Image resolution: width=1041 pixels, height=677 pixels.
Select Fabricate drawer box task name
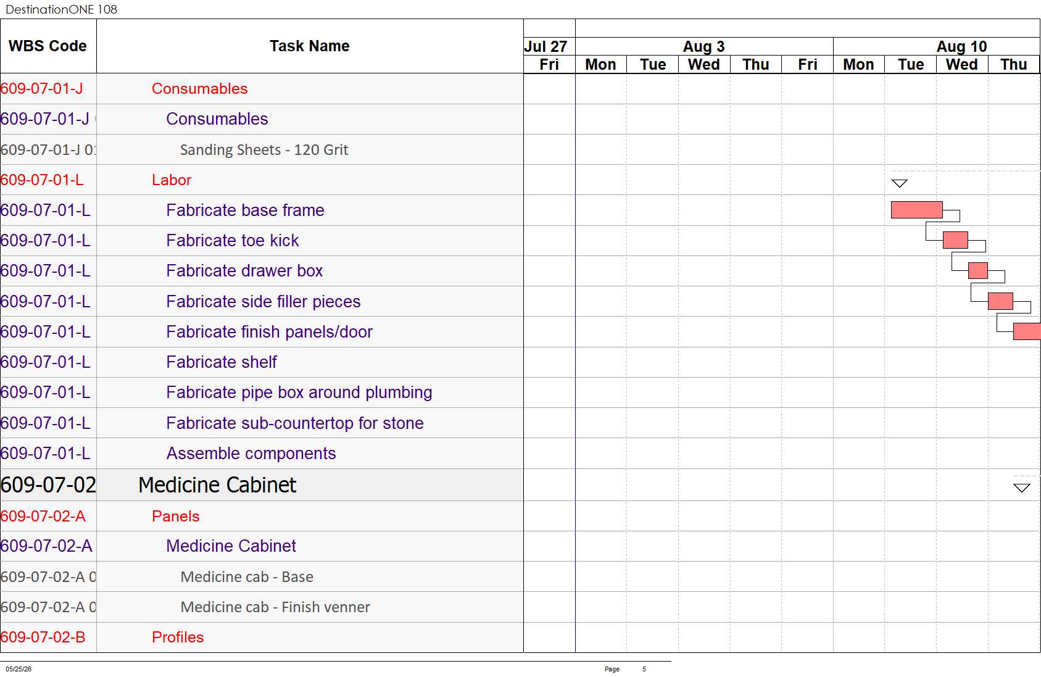(244, 271)
